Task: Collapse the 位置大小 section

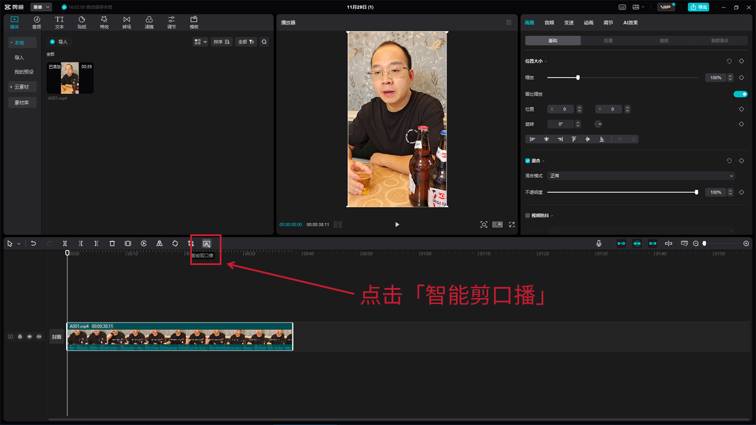Action: click(x=546, y=61)
